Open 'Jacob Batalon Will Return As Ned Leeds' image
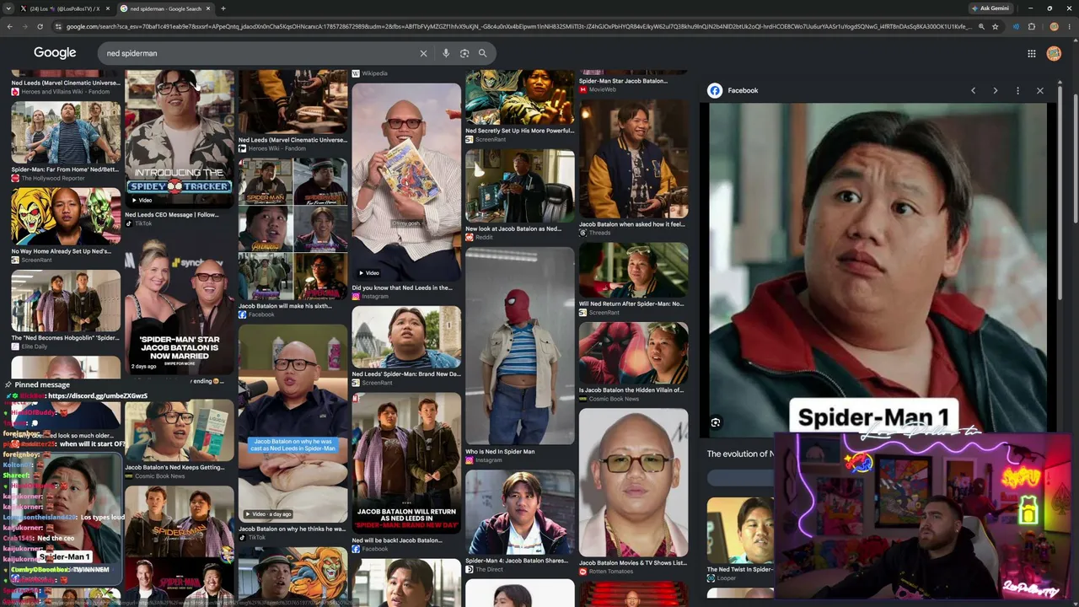The width and height of the screenshot is (1079, 607). [406, 465]
